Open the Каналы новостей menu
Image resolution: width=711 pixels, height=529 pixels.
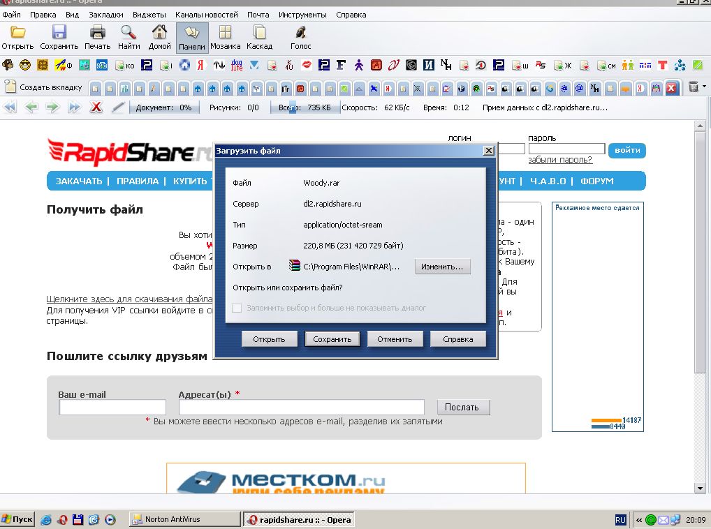[206, 15]
